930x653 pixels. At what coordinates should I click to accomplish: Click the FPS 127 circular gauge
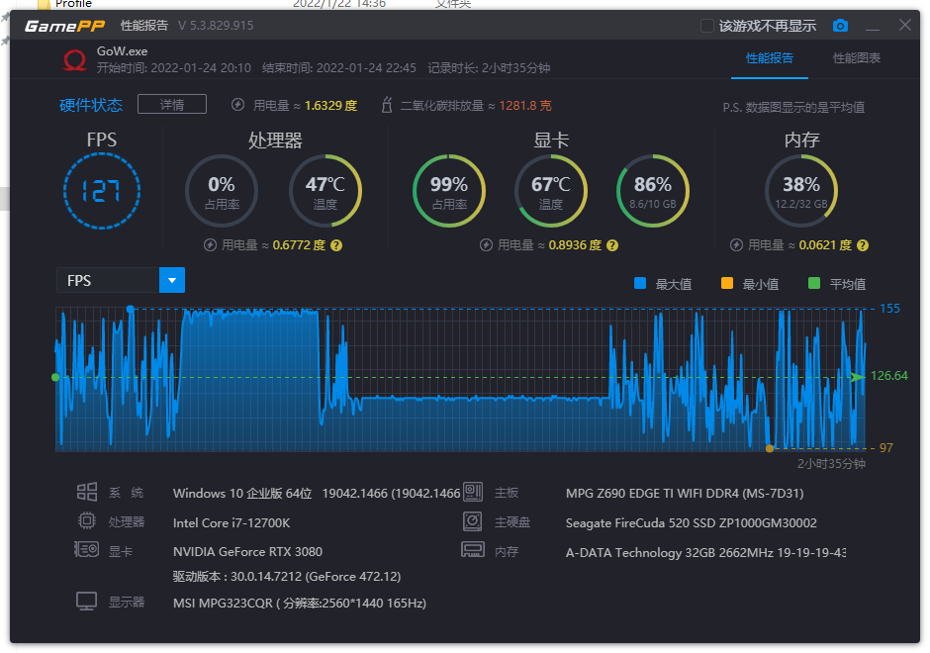click(102, 191)
